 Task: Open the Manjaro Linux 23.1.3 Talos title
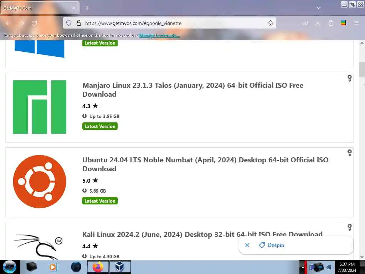tap(193, 90)
